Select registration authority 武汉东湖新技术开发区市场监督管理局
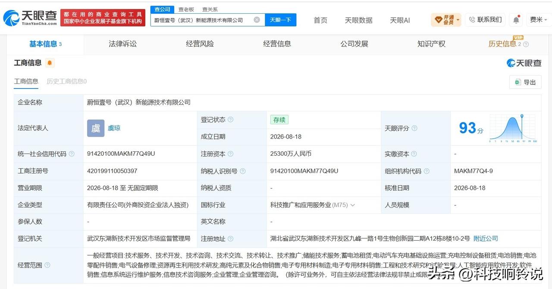The image size is (552, 289). (x=138, y=239)
